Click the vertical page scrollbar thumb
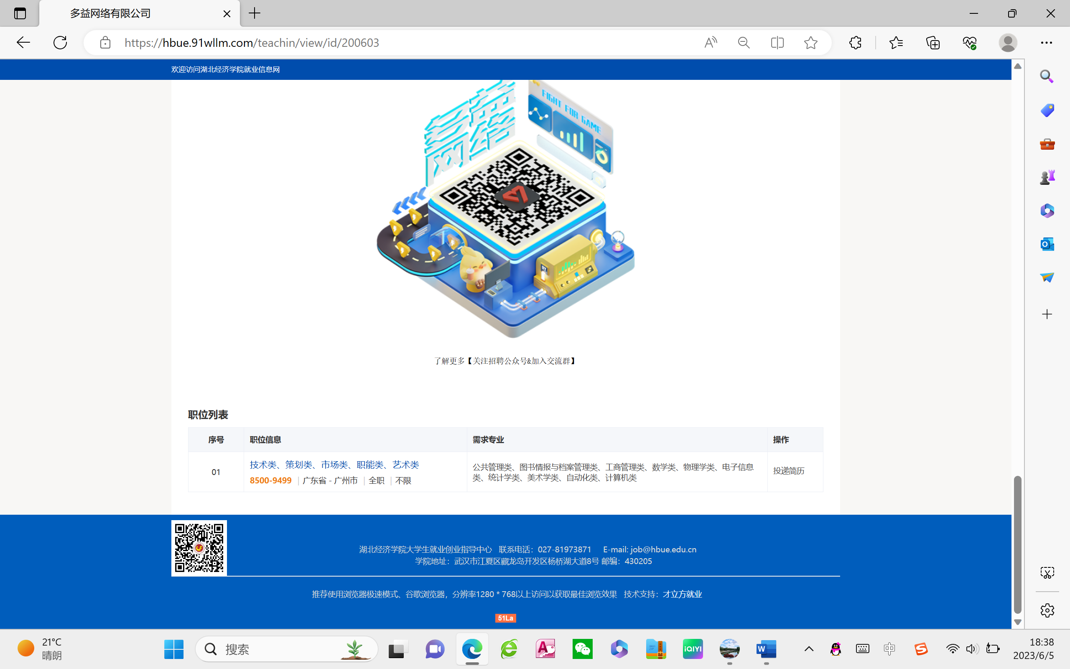This screenshot has height=669, width=1070. pyautogui.click(x=1017, y=544)
